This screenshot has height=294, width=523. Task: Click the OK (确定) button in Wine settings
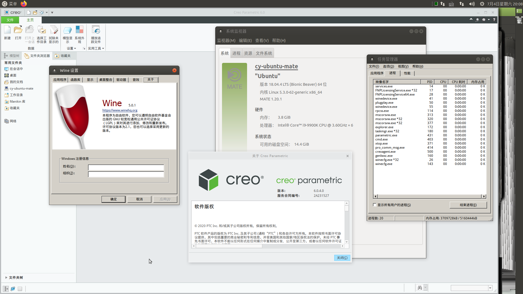(114, 199)
